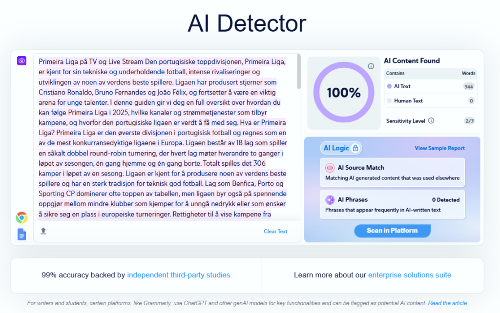500x313 pixels.
Task: Clear the text with Clear Text
Action: [275, 232]
